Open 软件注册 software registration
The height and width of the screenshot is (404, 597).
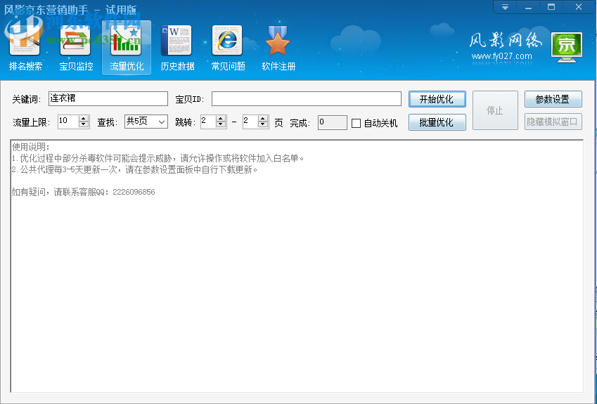tap(278, 48)
